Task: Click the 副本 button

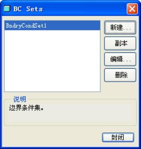Action: 120,44
